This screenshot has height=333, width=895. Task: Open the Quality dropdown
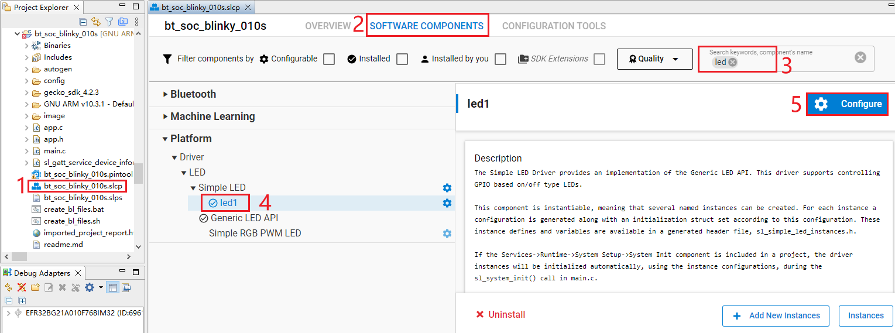point(654,59)
